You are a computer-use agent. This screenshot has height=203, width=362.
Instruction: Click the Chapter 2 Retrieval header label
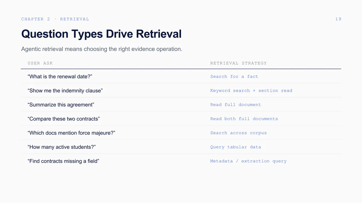click(x=55, y=19)
